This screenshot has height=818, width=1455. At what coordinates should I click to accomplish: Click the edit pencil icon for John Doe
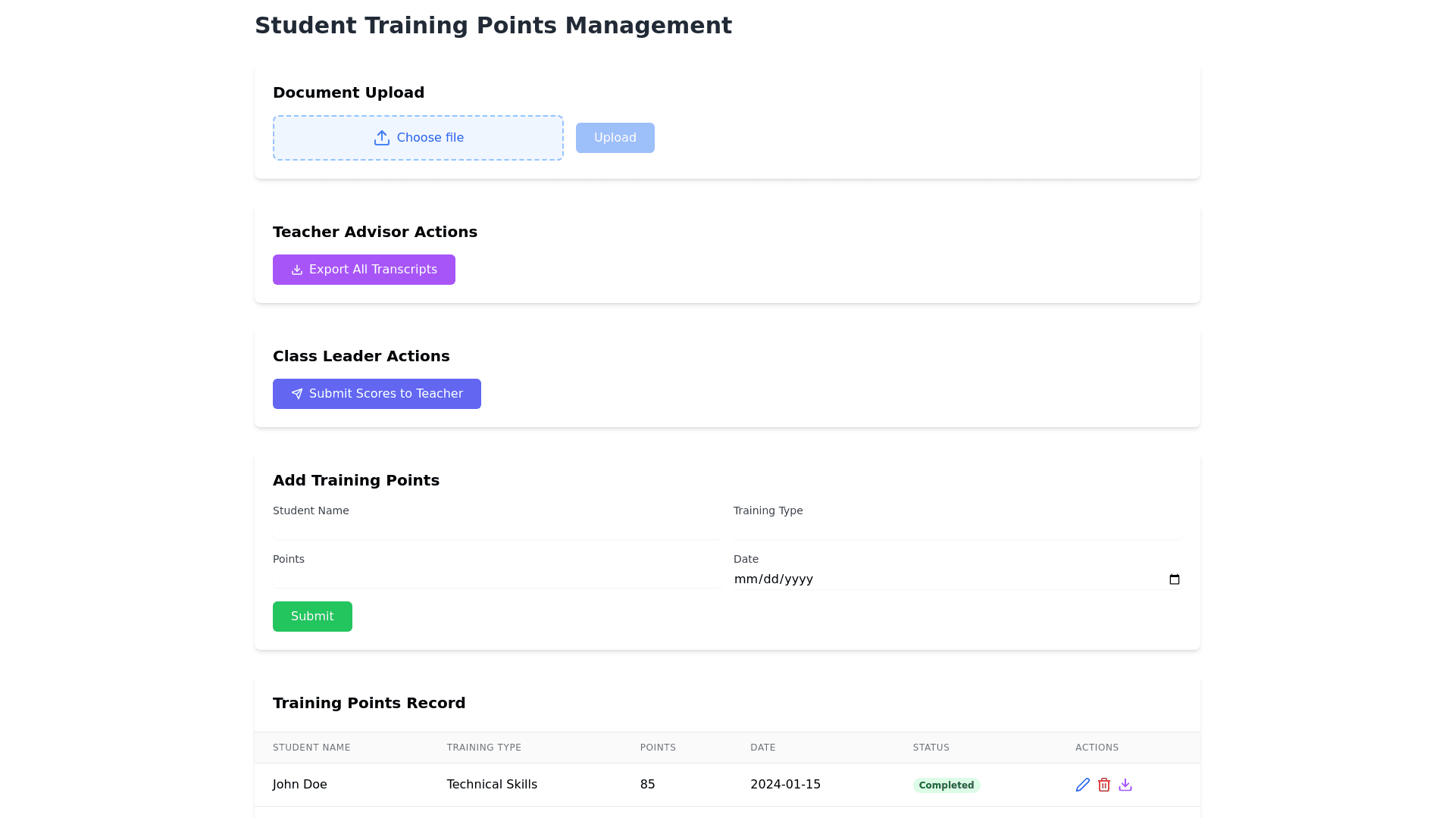(x=1082, y=785)
